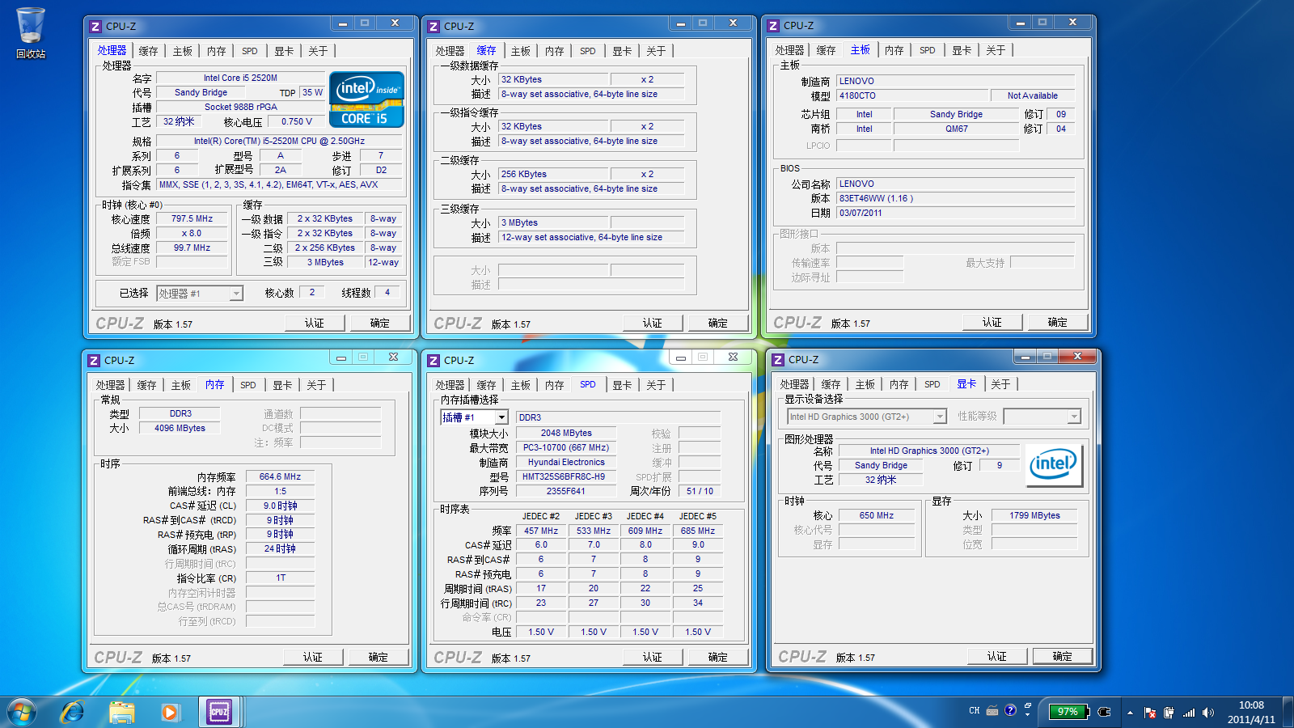This screenshot has height=728, width=1294.
Task: Click Validate (认证) in mainboard window
Action: click(992, 322)
